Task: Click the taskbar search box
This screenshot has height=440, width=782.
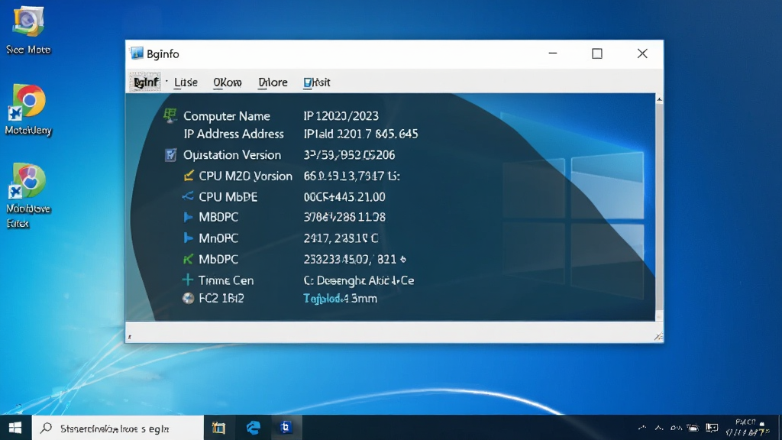Action: [x=118, y=428]
